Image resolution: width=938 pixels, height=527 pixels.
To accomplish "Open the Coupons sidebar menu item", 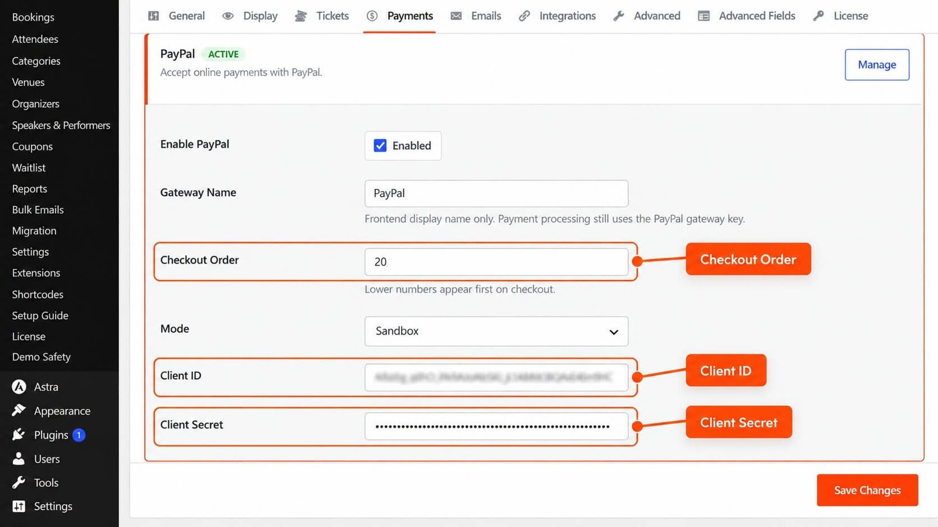I will tap(32, 146).
